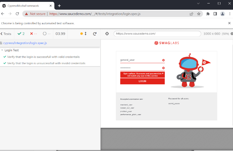Close the CypressMochaFramework tab

(x=51, y=6)
